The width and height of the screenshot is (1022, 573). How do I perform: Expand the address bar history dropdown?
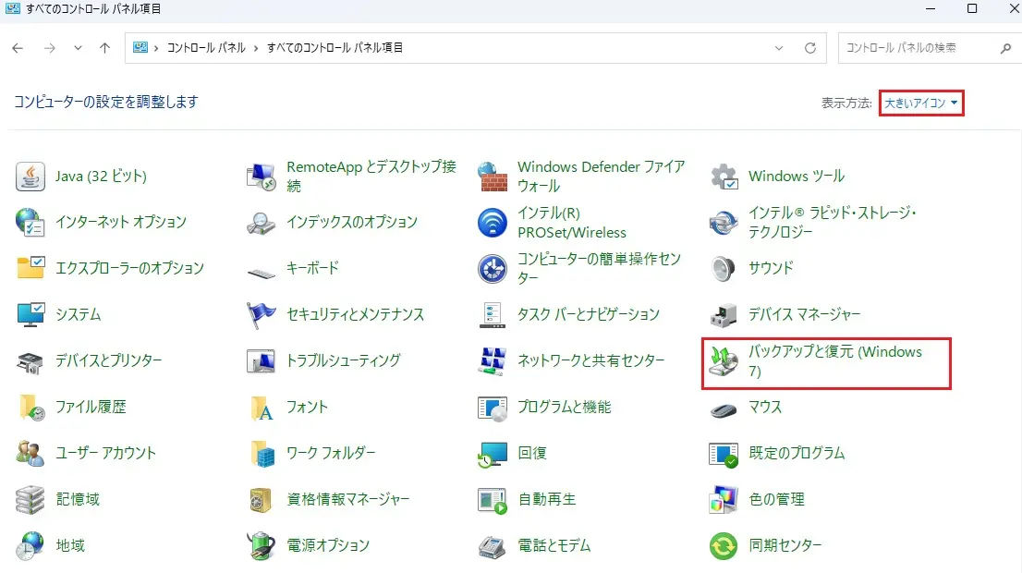779,48
